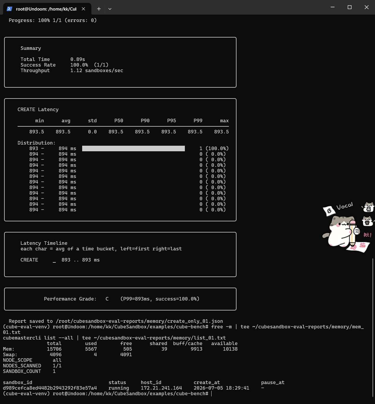Maximize the terminal window
375x404 pixels.
349,7
